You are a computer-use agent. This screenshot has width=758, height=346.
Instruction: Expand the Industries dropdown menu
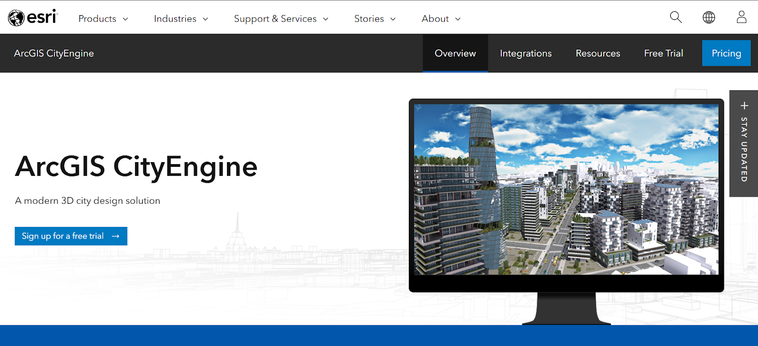pyautogui.click(x=181, y=19)
